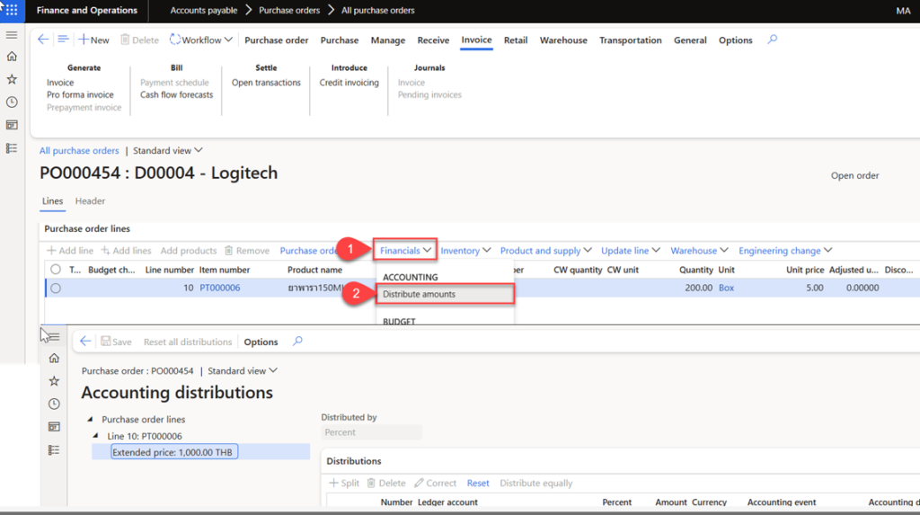
Task: Go back from Accounting distributions page
Action: (85, 342)
